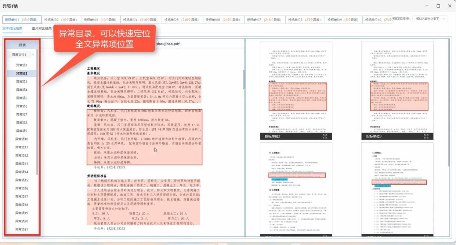This screenshot has width=456, height=245.
Task: Click the 投标单位2 caption bar label
Action: [x=272, y=136]
